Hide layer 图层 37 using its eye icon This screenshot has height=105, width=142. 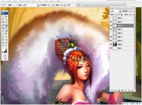pos(111,22)
